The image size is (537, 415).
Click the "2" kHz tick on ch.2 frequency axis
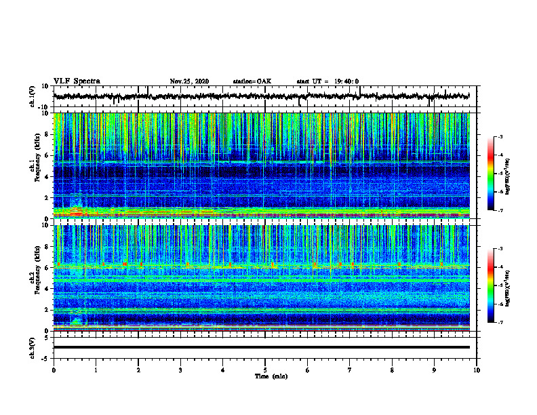point(47,310)
